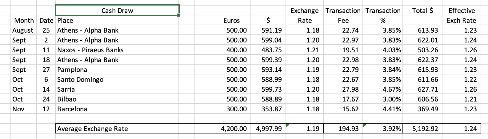Select the August month cell
This screenshot has height=139, width=488.
click(23, 30)
